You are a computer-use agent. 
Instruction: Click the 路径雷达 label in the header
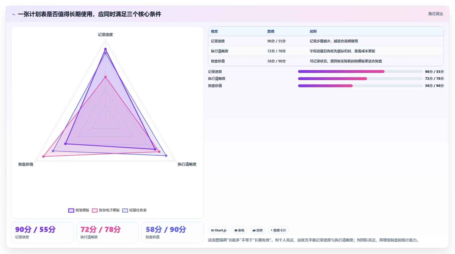[436, 14]
